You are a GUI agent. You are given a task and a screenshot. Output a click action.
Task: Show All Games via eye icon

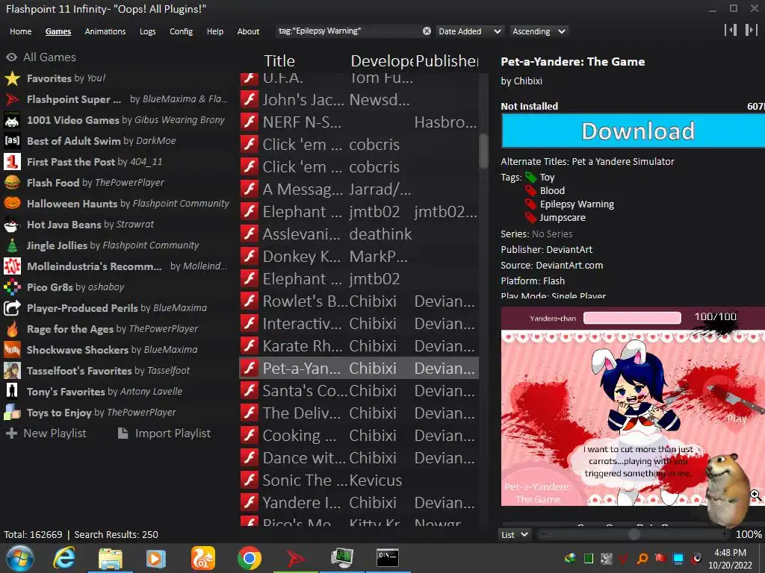point(11,57)
